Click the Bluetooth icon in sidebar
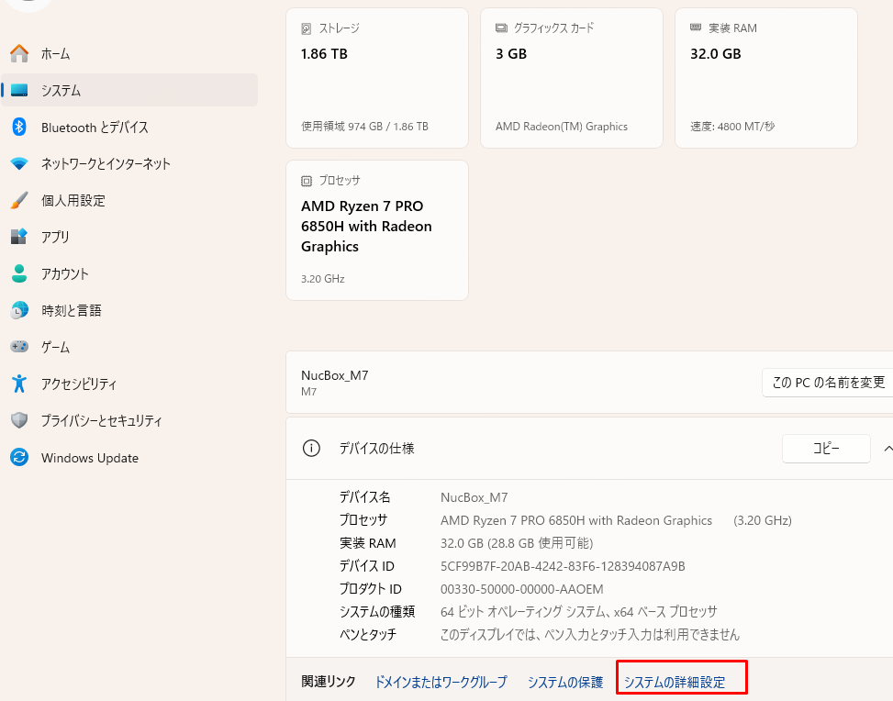 click(19, 127)
